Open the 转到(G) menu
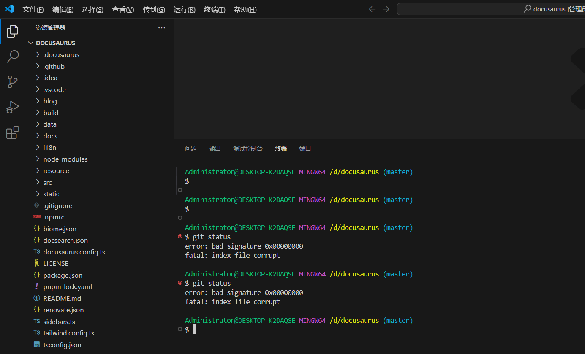Viewport: 585px width, 354px height. click(x=154, y=9)
